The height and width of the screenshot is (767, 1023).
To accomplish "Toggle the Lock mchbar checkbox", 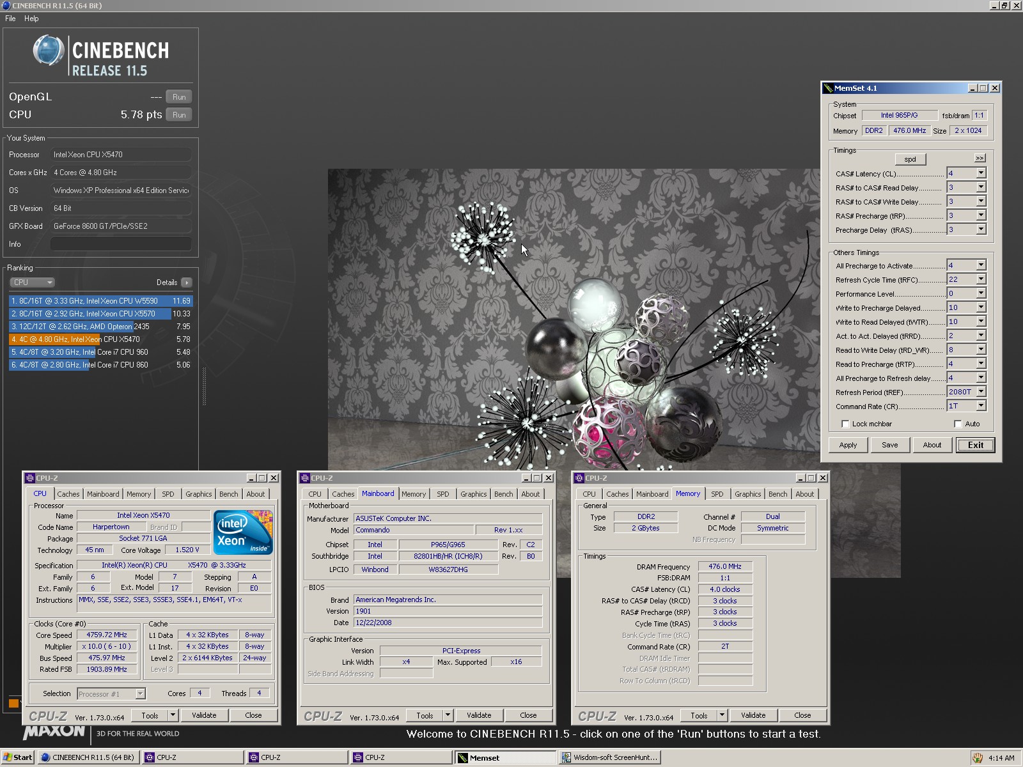I will click(x=845, y=424).
